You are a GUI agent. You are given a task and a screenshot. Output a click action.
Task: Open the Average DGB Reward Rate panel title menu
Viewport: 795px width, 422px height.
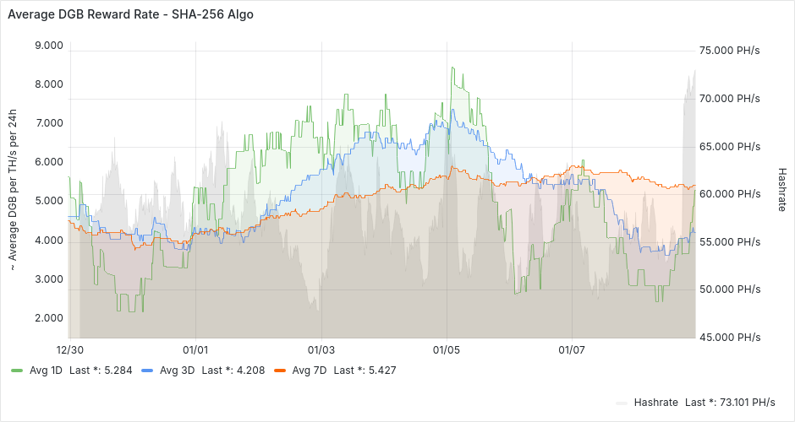pos(129,14)
